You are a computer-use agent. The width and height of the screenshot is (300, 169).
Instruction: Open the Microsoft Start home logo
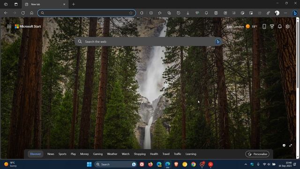click(28, 26)
